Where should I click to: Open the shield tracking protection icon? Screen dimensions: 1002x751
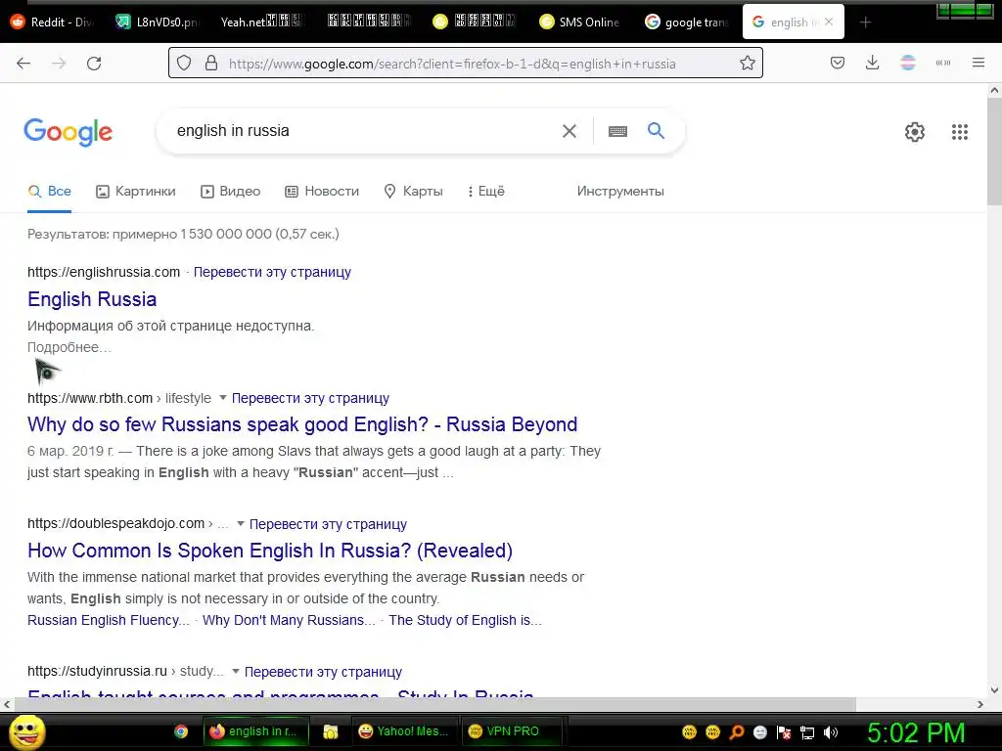[x=184, y=64]
